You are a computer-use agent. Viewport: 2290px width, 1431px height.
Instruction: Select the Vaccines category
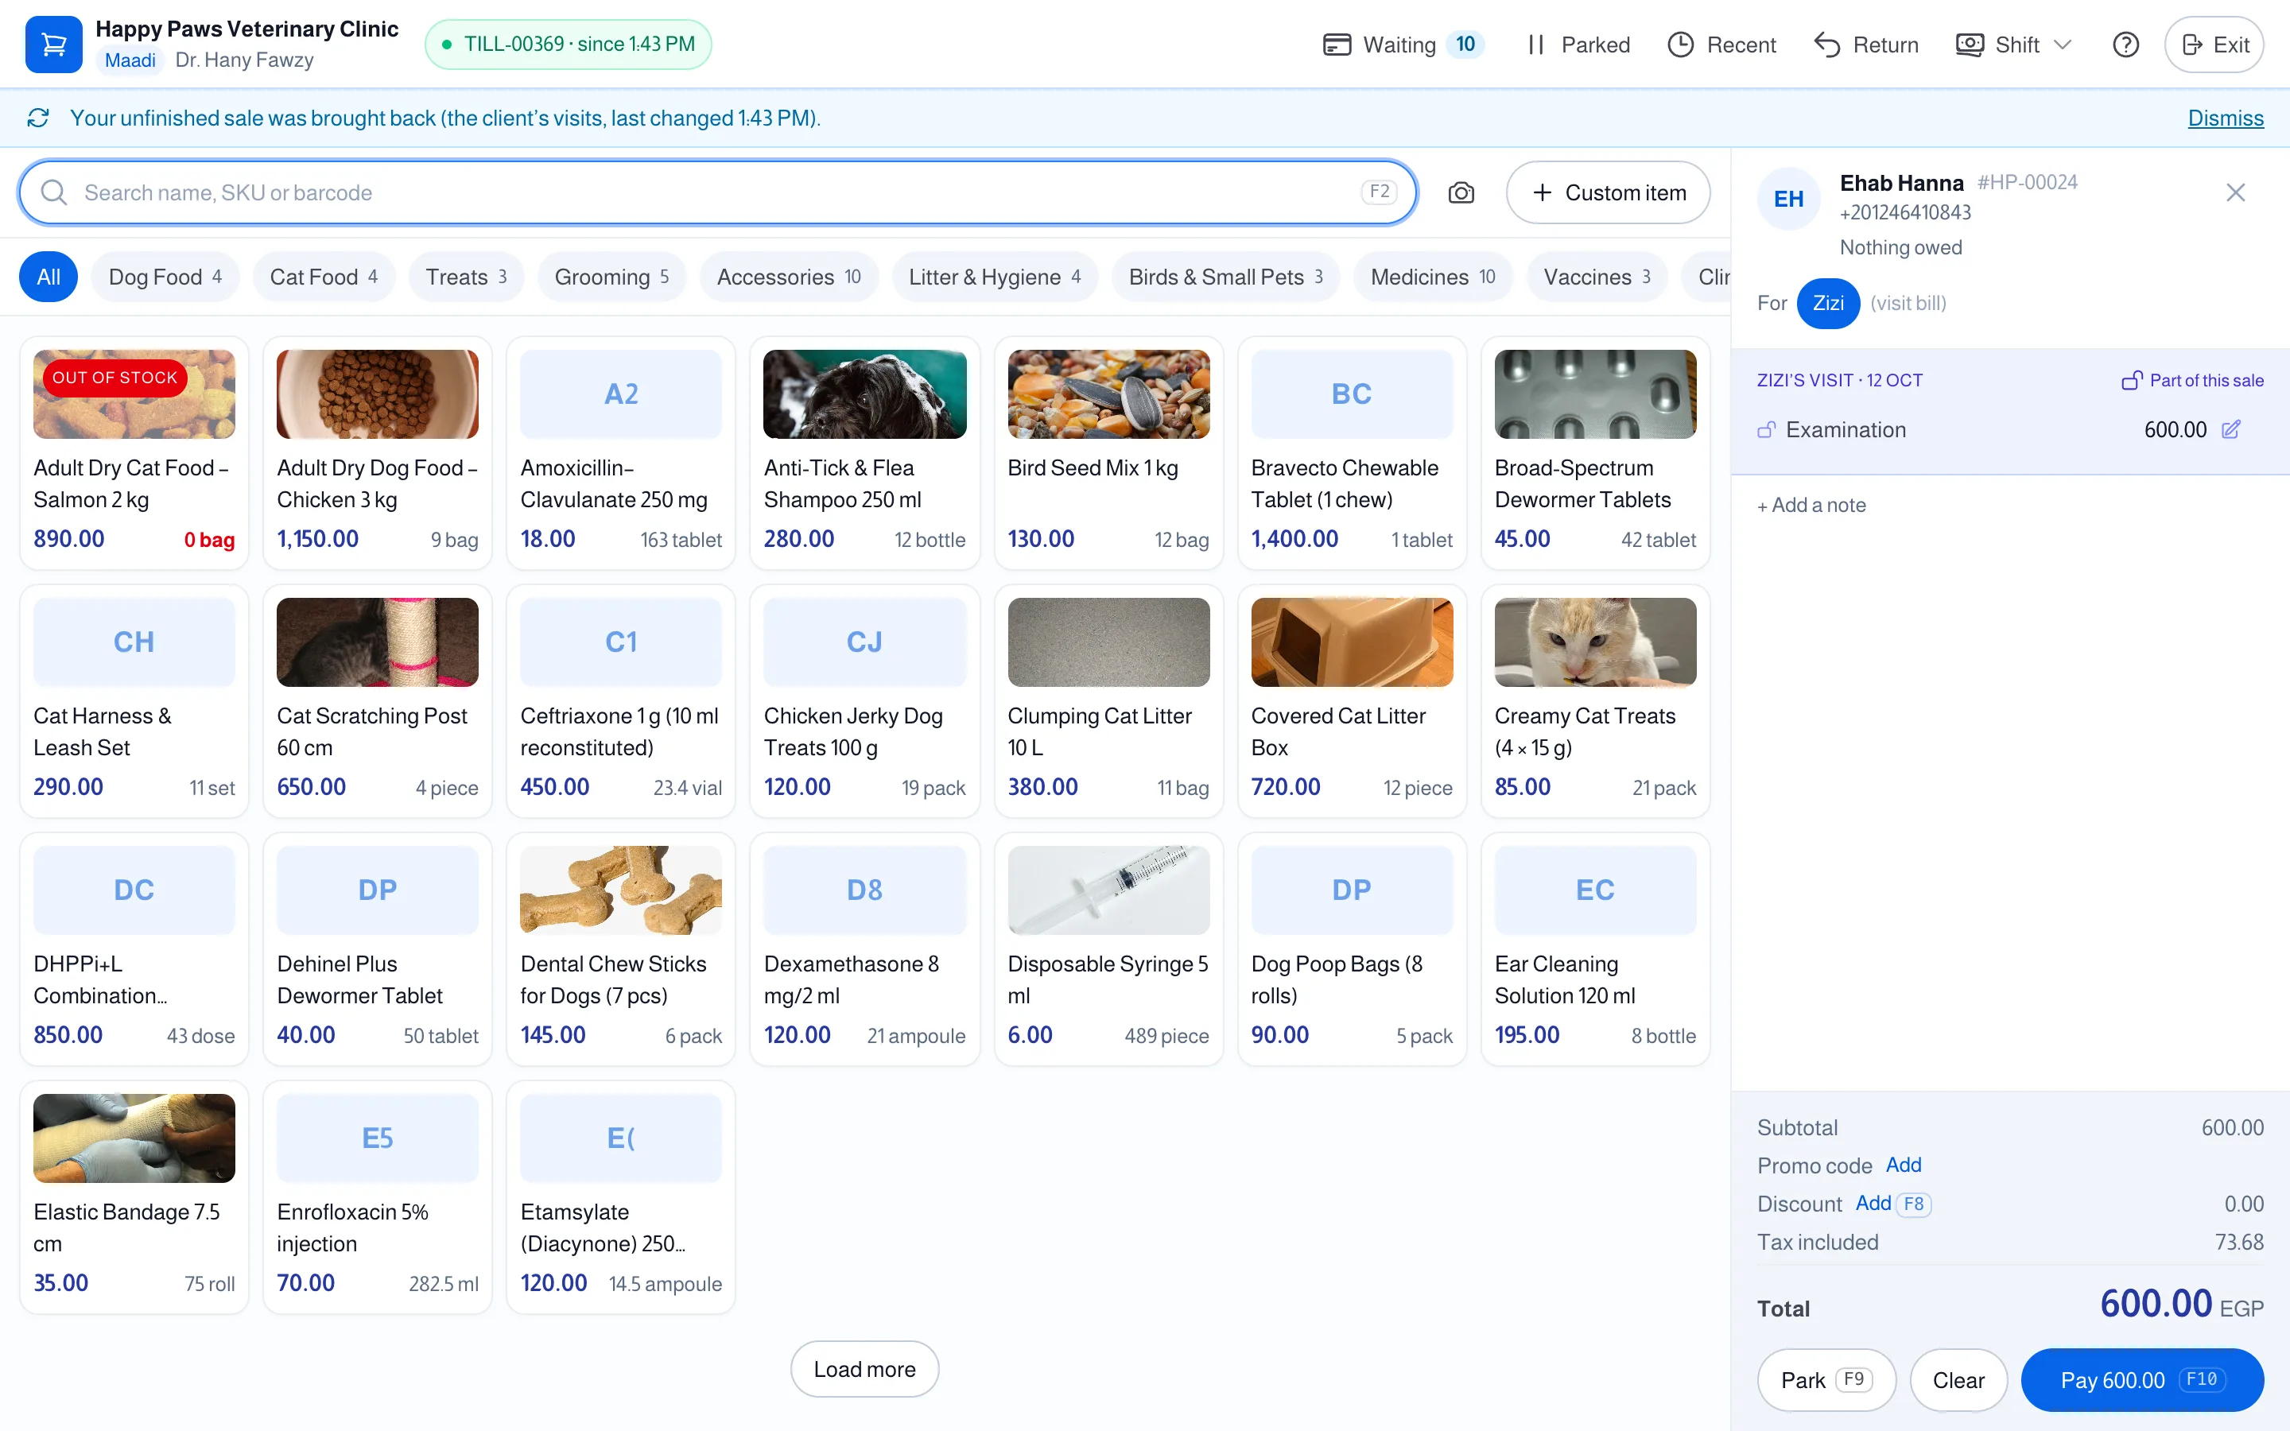tap(1597, 277)
